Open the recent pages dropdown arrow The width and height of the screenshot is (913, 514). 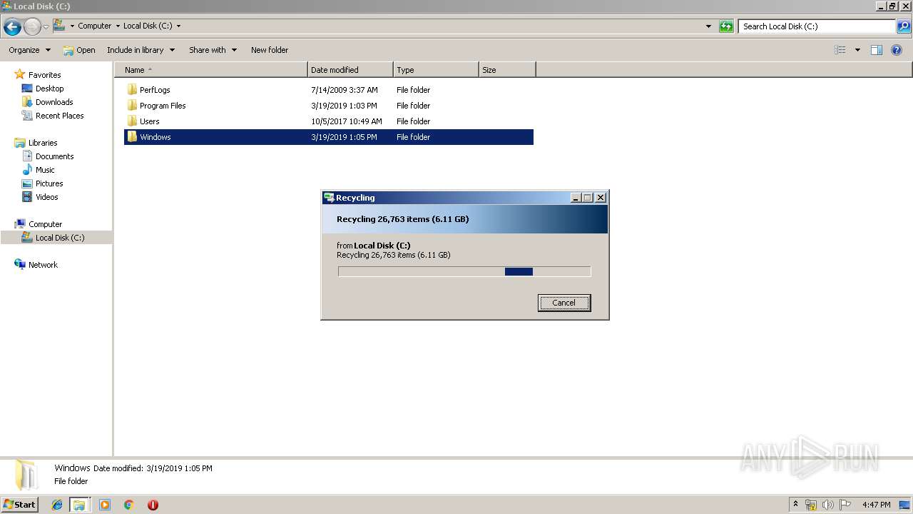tap(46, 27)
